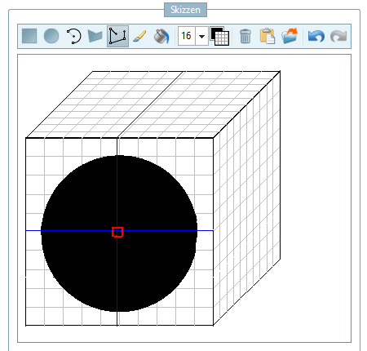The image size is (367, 351).
Task: Select the filled polygon tool
Action: pyautogui.click(x=95, y=36)
